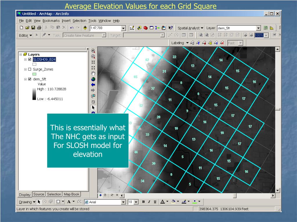Click the Fixed Zoom Out tool
This screenshot has width=297, height=222.
click(x=93, y=68)
